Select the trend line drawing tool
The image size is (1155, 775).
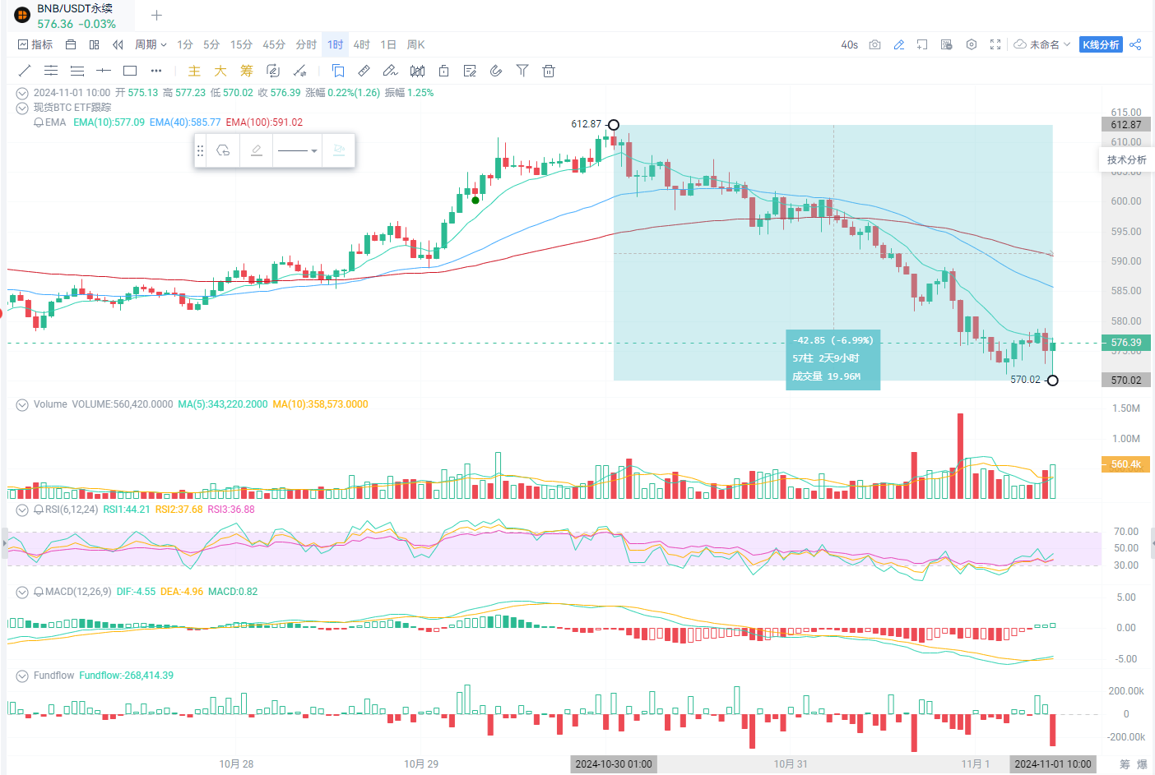[25, 71]
